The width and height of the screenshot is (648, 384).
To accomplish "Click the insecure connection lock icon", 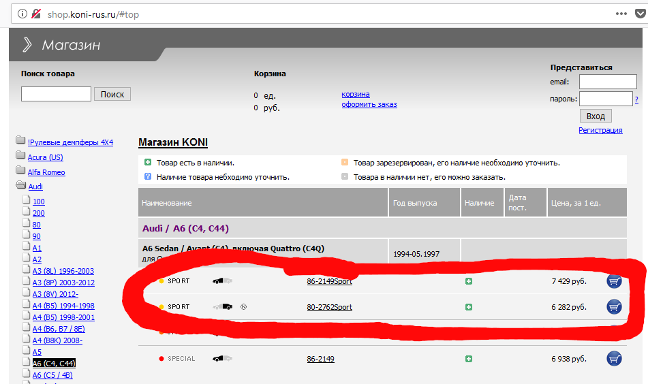I will 36,14.
